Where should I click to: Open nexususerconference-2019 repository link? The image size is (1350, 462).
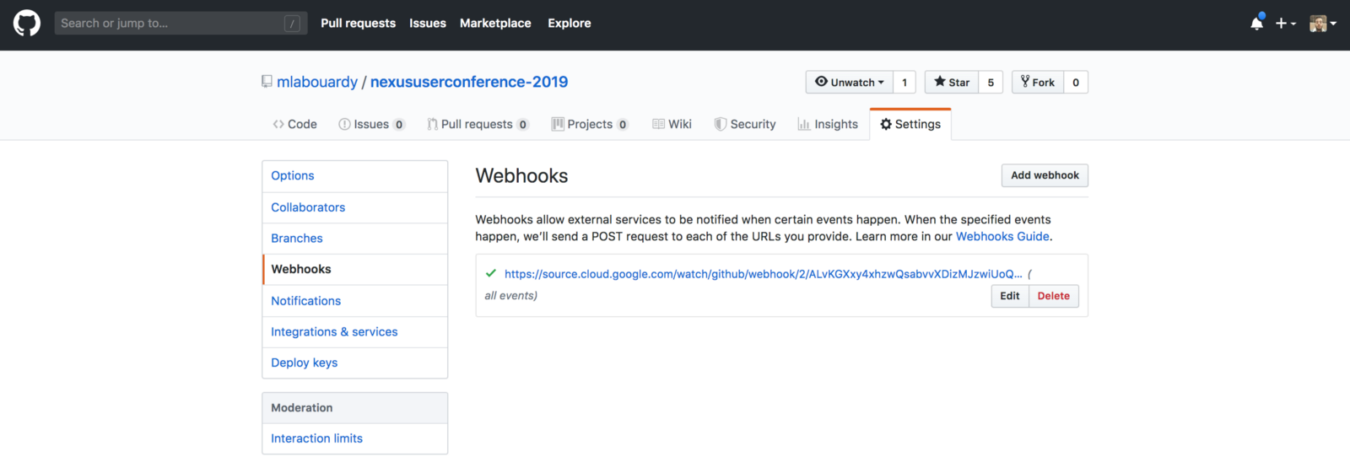click(469, 82)
